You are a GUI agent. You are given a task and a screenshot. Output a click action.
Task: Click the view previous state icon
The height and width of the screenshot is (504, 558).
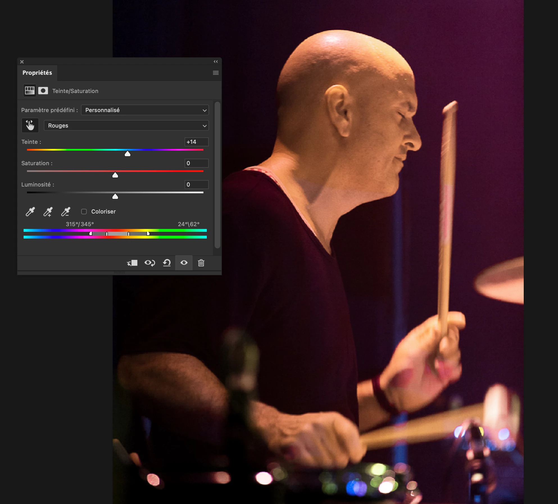point(149,263)
